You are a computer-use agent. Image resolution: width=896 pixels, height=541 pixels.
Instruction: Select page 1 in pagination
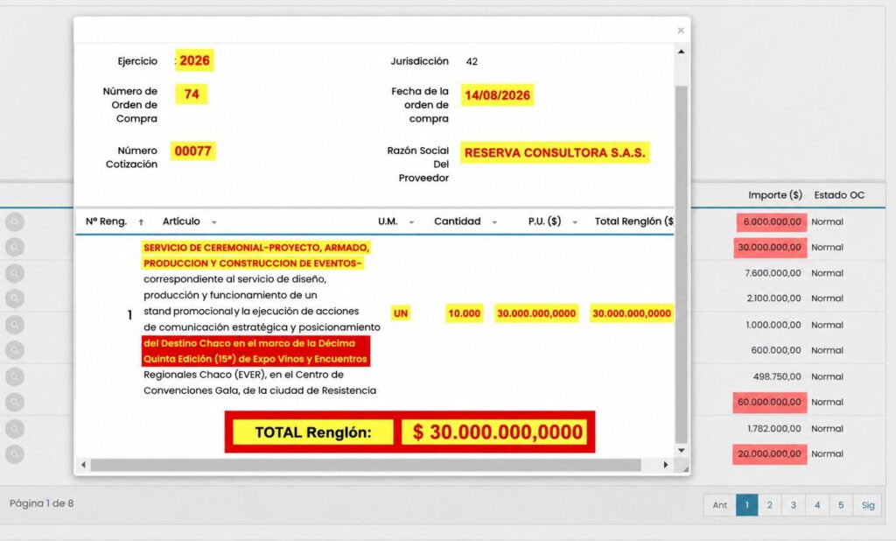(746, 505)
